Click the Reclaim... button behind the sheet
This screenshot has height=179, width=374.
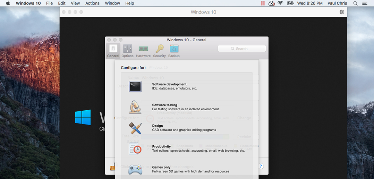point(246,137)
